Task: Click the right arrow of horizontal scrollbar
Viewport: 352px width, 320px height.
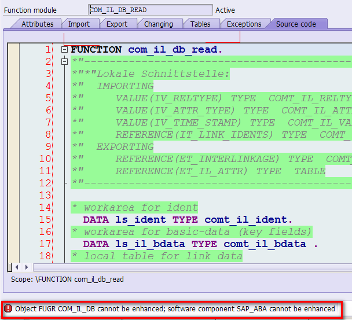Action: pyautogui.click(x=27, y=267)
